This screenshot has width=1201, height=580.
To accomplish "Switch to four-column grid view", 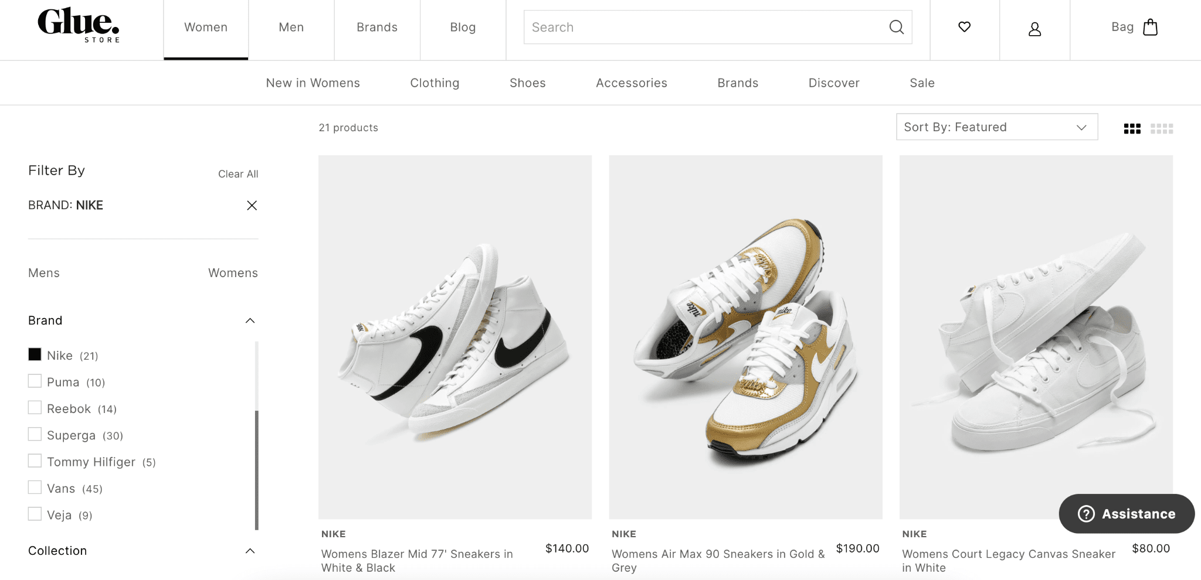I will click(x=1162, y=128).
